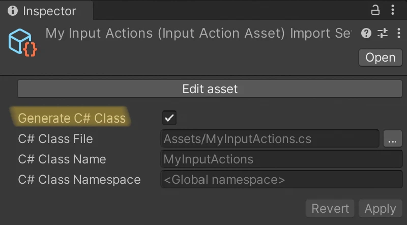
Task: Open the Inspector tab's three-dot menu
Action: click(393, 10)
